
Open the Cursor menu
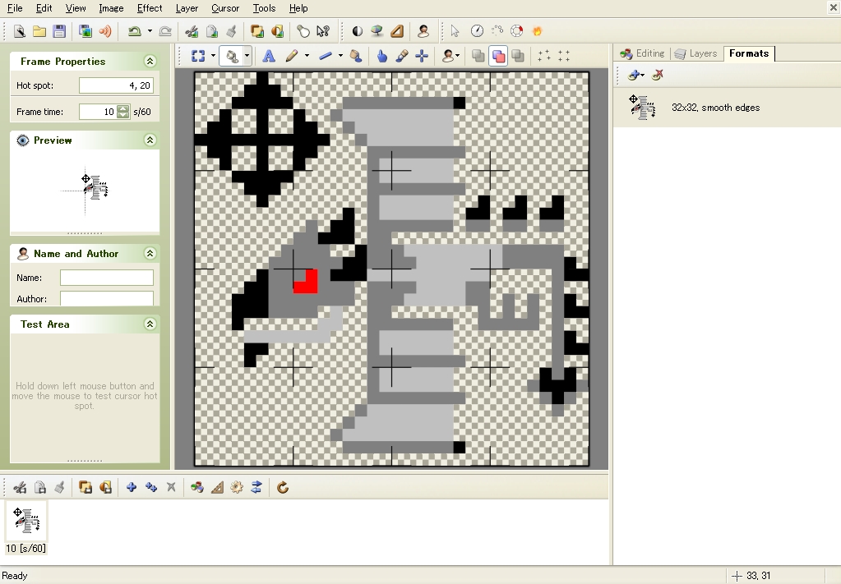point(225,8)
